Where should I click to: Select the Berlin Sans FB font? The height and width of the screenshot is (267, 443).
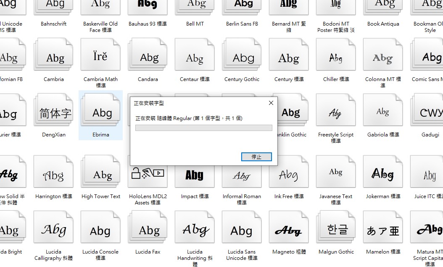pos(242,8)
